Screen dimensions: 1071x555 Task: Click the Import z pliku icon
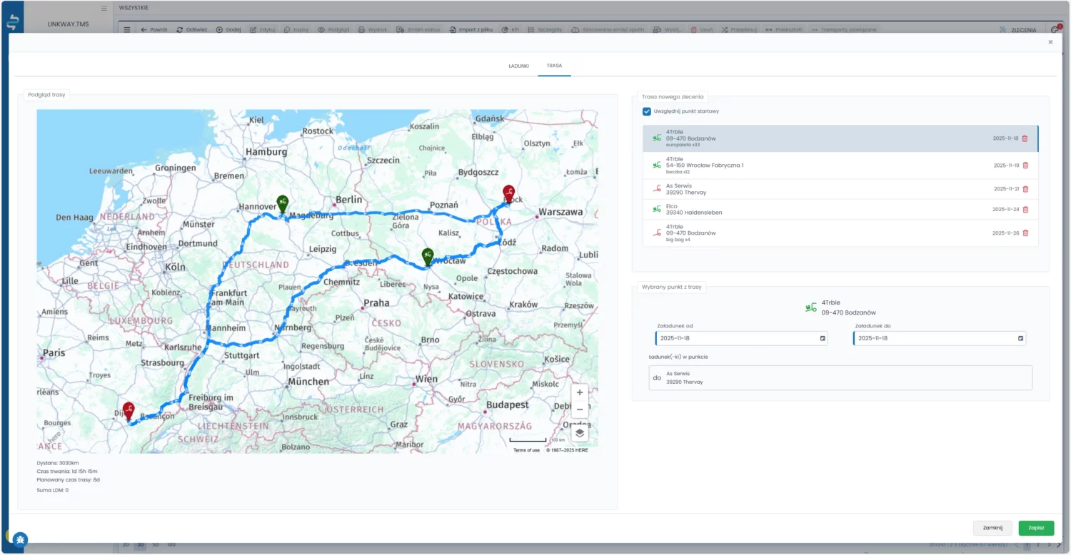coord(452,29)
